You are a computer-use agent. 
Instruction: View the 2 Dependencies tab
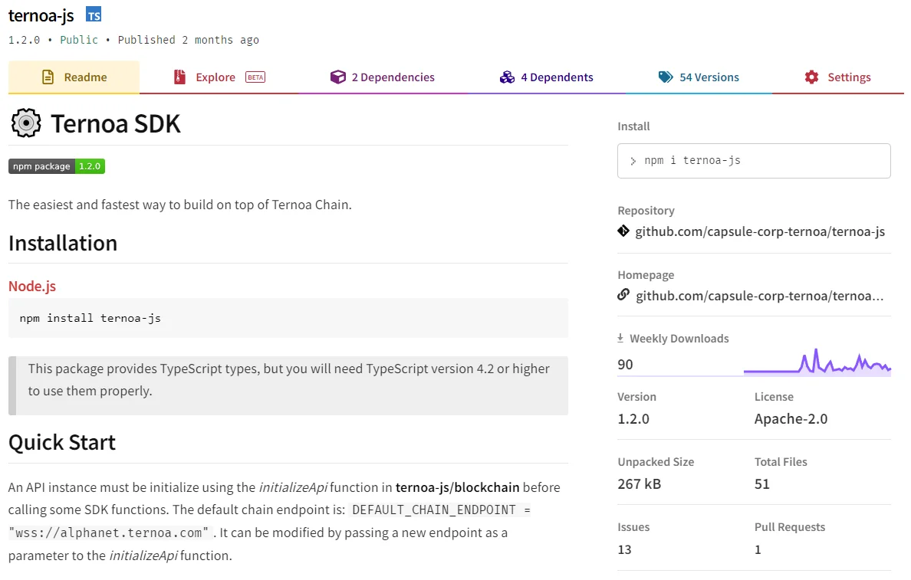(383, 77)
